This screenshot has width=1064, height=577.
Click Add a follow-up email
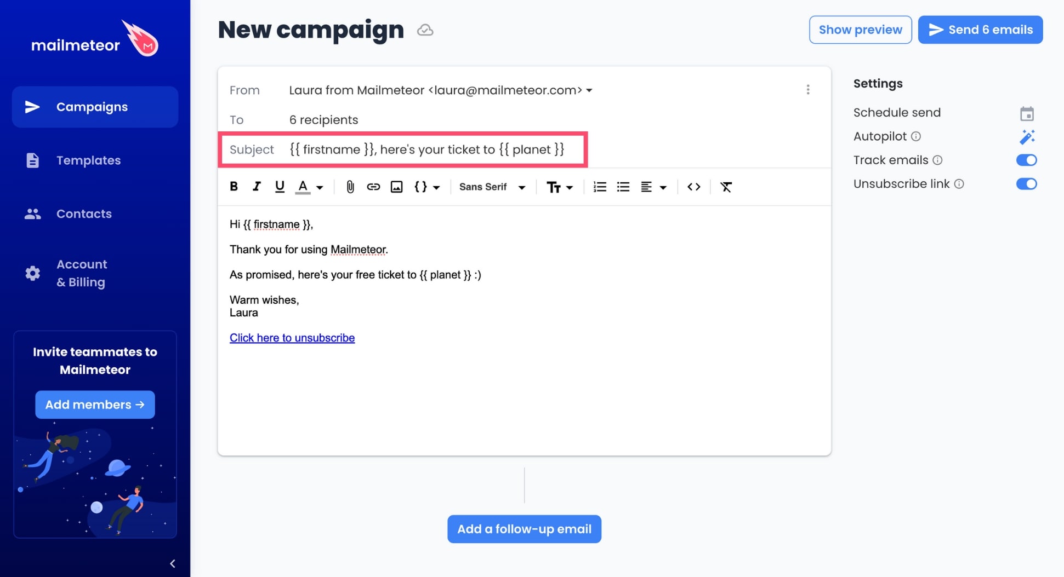click(x=524, y=529)
